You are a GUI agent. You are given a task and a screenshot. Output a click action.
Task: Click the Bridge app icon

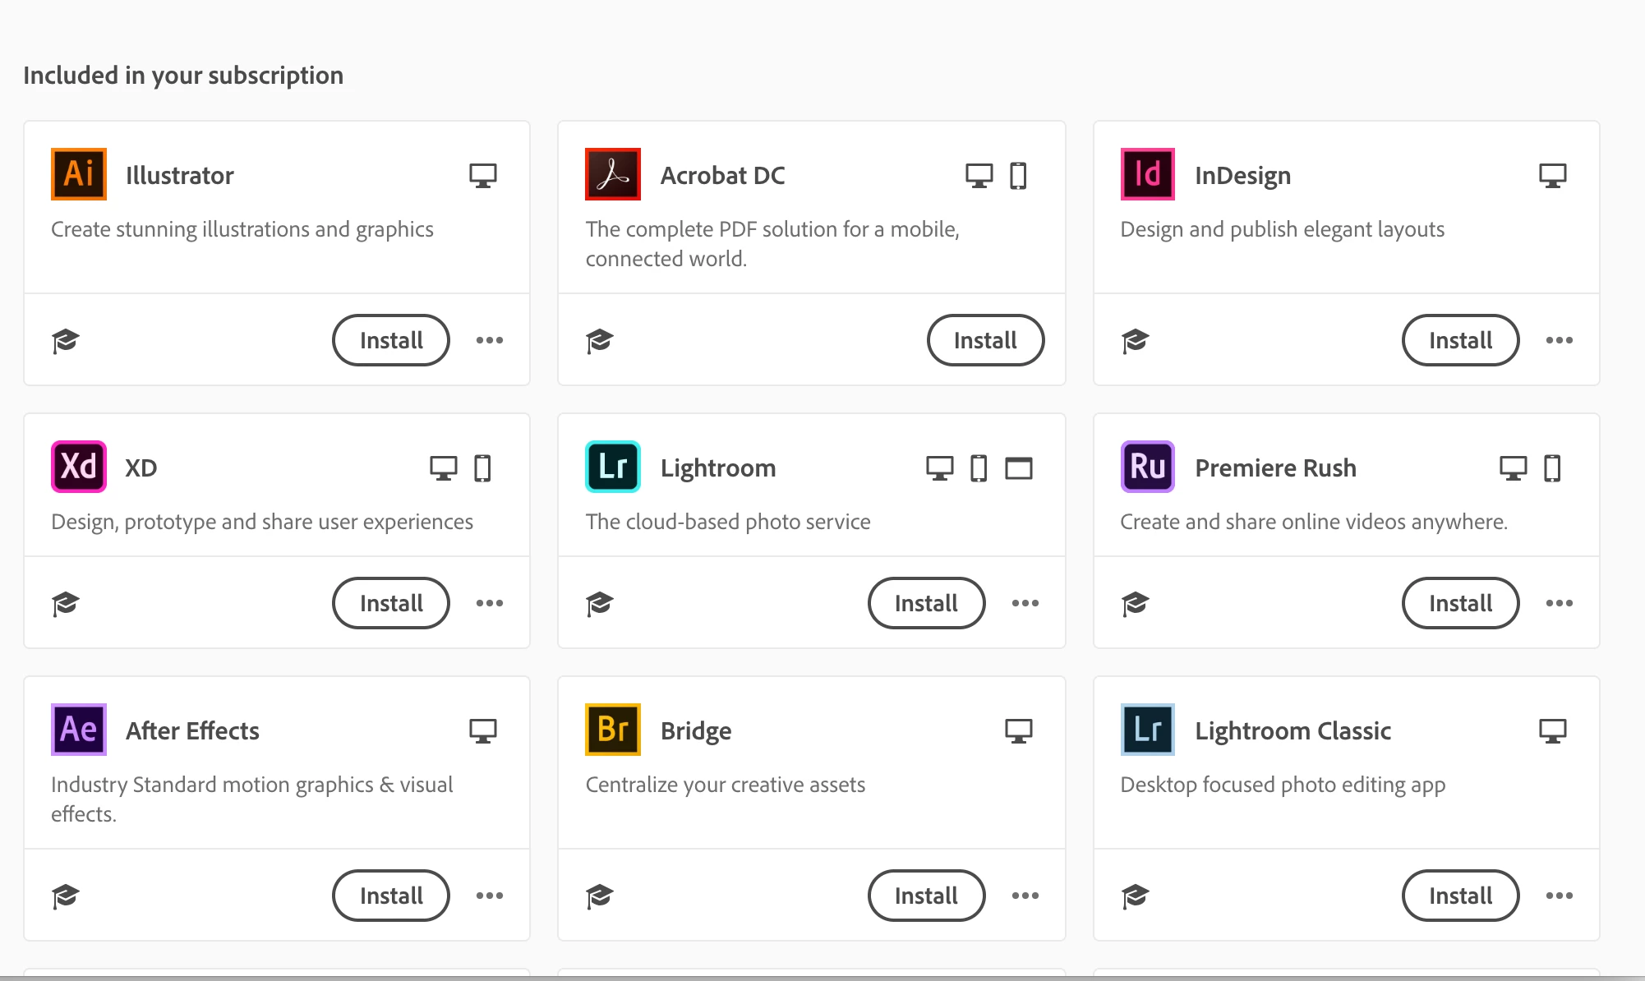pyautogui.click(x=613, y=730)
